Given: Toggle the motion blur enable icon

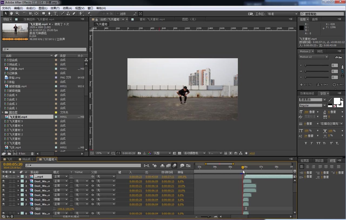Looking at the screenshot, I should [174, 165].
